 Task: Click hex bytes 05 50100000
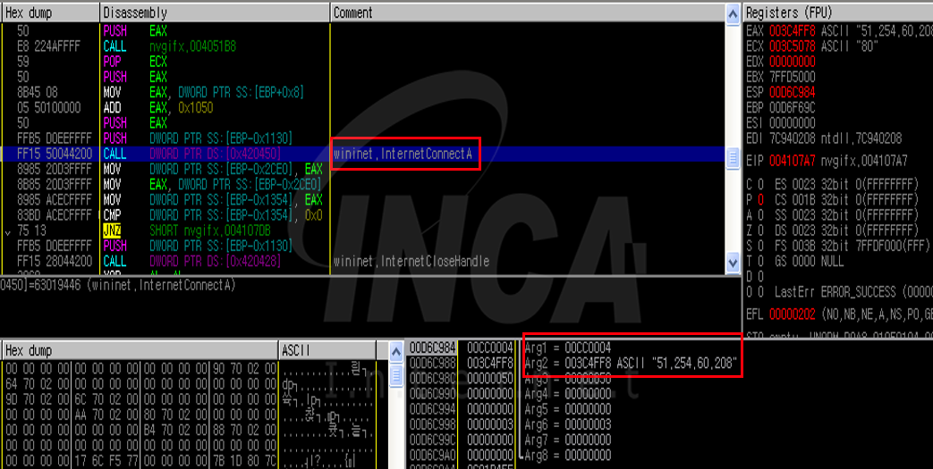47,107
